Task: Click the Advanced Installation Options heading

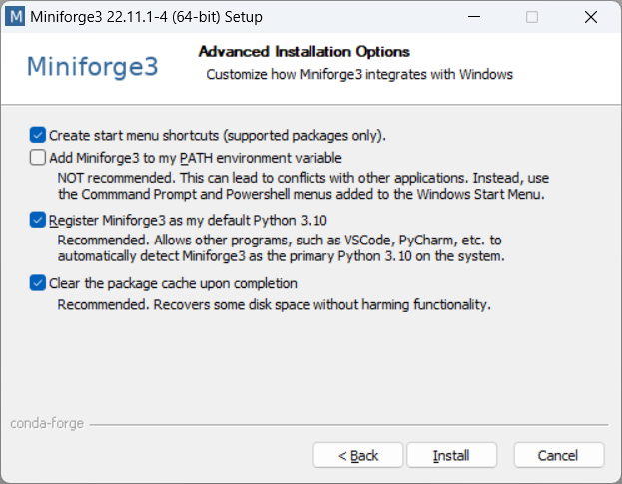Action: coord(305,52)
